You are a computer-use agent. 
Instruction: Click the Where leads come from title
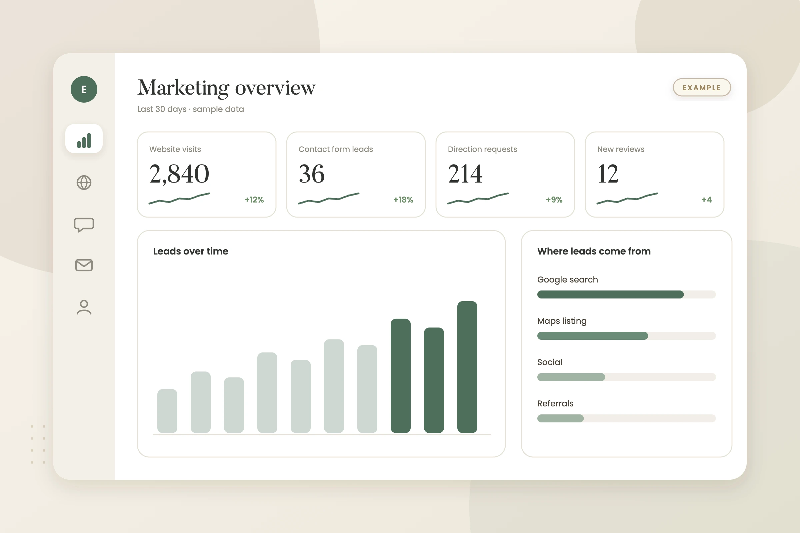(594, 251)
